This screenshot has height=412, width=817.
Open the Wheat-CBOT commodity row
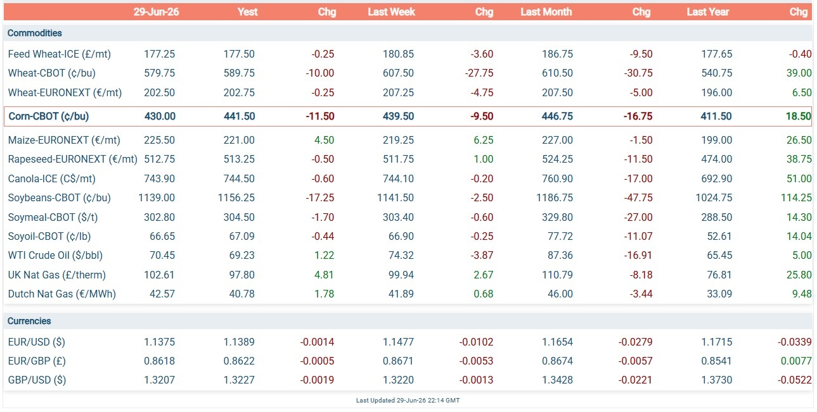click(x=408, y=73)
